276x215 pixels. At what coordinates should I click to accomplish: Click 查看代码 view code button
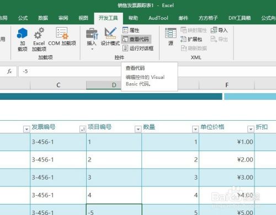click(136, 39)
